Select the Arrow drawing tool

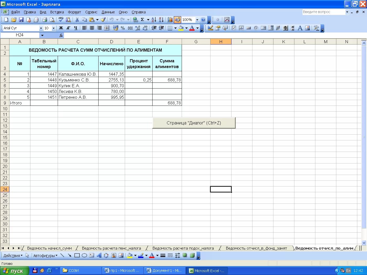click(x=70, y=255)
